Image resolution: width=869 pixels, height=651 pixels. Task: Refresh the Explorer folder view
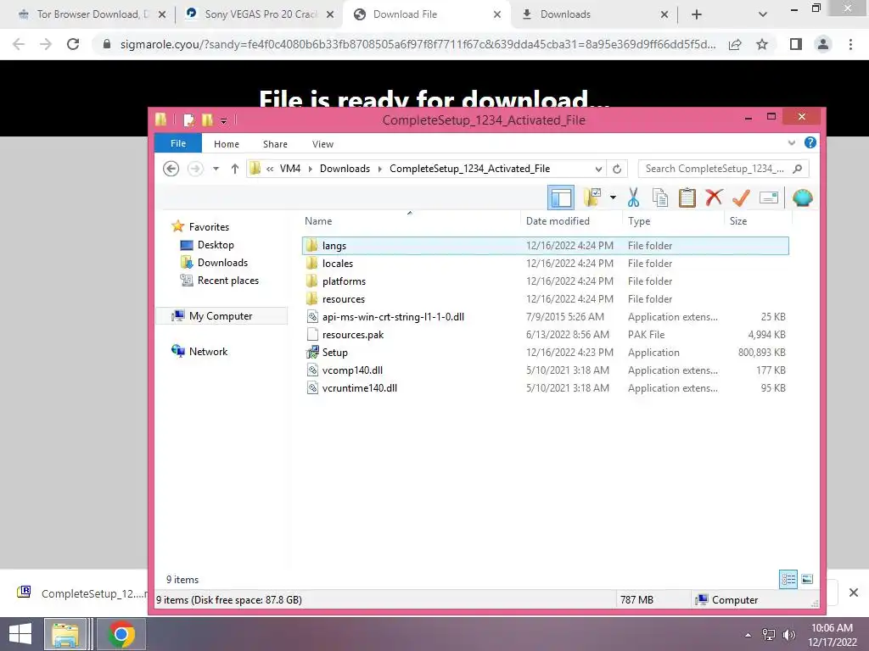[617, 169]
